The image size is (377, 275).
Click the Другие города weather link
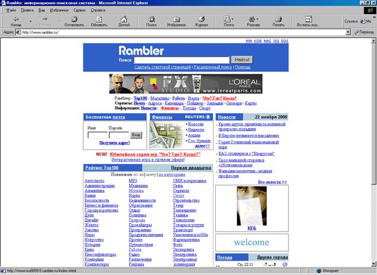tap(272, 257)
